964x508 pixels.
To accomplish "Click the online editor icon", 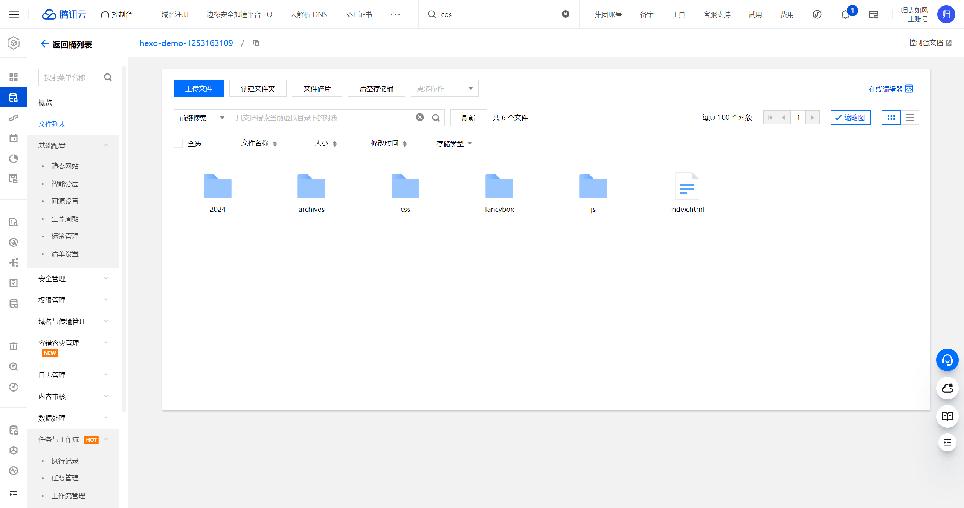I will [x=909, y=89].
